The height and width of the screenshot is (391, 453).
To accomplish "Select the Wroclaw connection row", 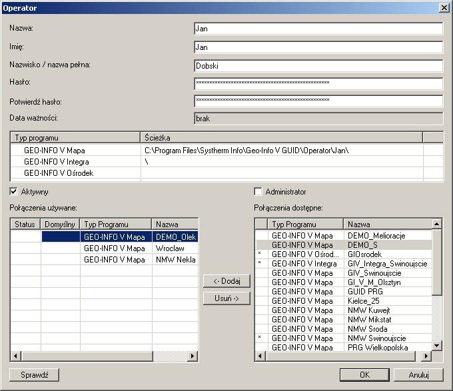I will (x=105, y=248).
